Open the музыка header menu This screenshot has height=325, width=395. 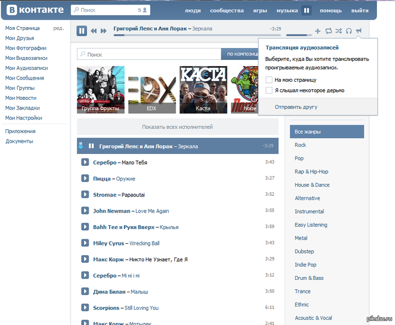click(x=287, y=11)
